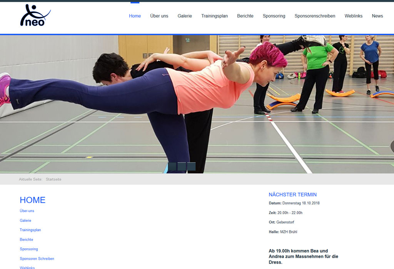Go to Über uns in top menu
394x269 pixels.
(x=159, y=16)
